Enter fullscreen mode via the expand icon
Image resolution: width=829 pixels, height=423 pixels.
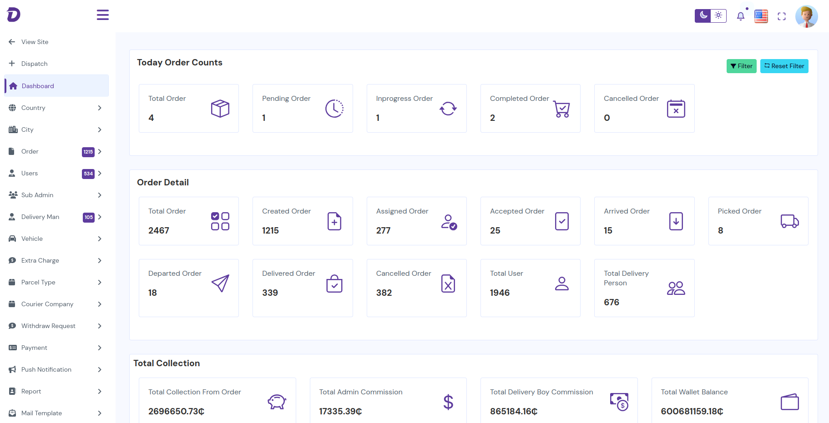tap(782, 16)
